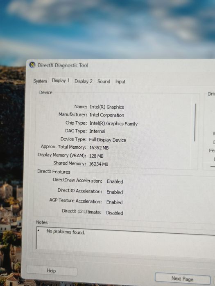Image resolution: width=215 pixels, height=286 pixels.
Task: Click the 'DirectX Diagnostic Tool' window title
Action: click(63, 65)
